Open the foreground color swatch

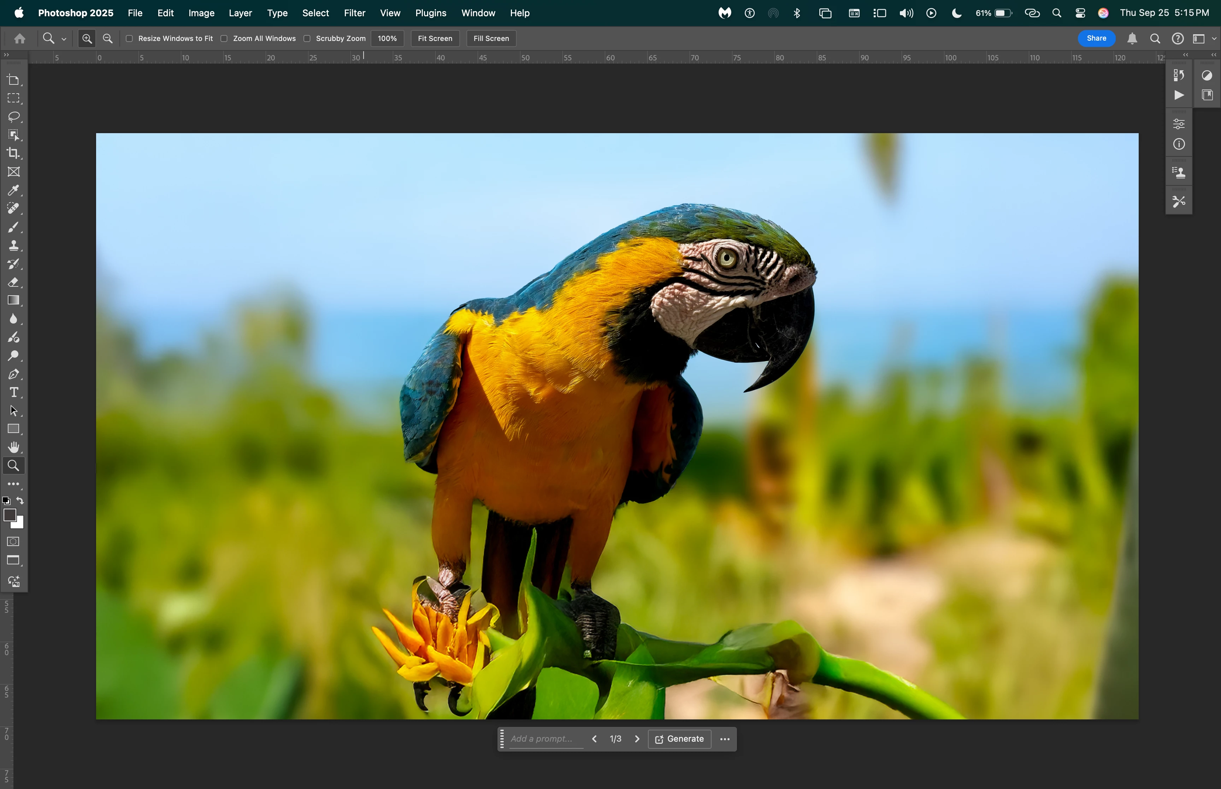click(9, 515)
